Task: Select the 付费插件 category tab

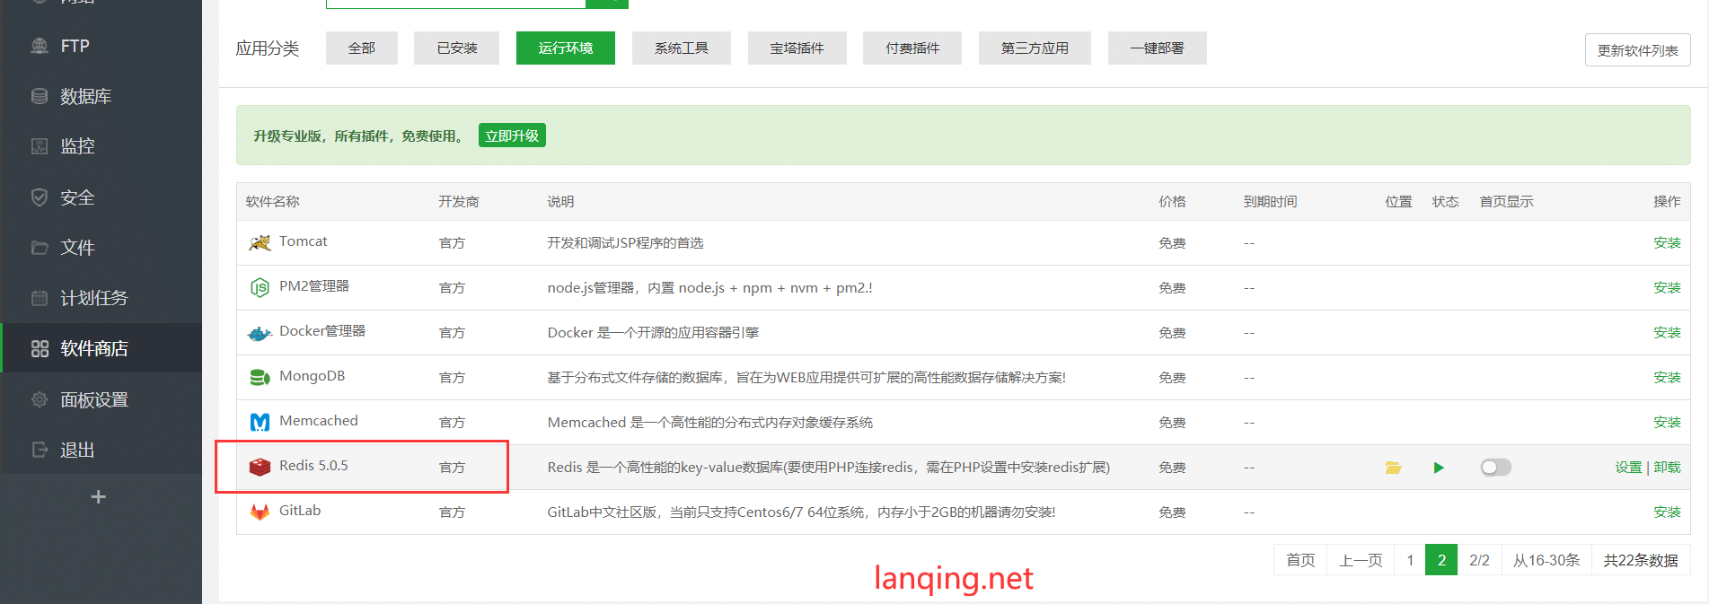Action: pos(912,48)
